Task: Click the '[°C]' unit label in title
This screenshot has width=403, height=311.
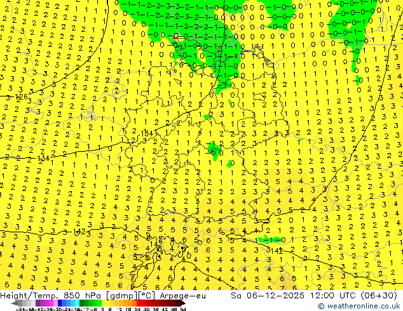Action: [147, 296]
